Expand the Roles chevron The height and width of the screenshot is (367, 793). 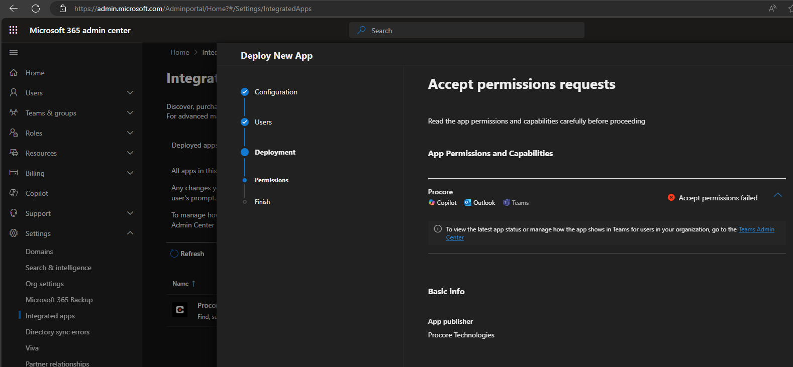click(x=130, y=133)
